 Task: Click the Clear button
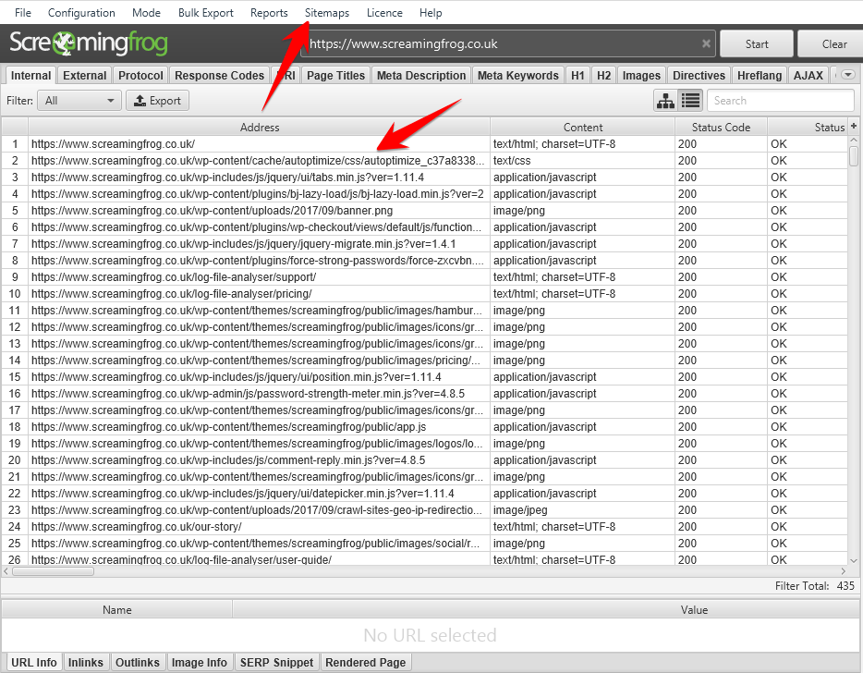831,44
